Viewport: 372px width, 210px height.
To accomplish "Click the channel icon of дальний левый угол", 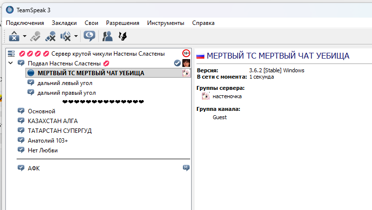I will tap(31, 83).
